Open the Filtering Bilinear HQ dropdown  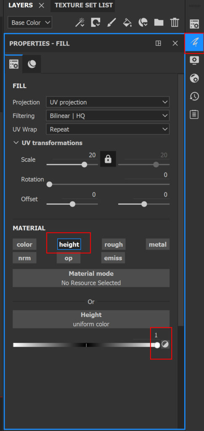click(x=108, y=116)
